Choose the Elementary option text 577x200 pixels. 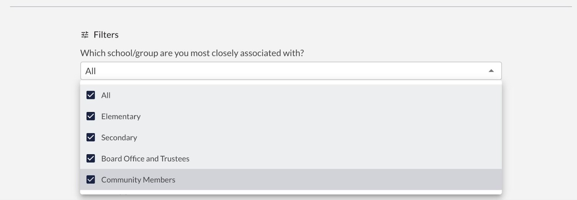(121, 117)
